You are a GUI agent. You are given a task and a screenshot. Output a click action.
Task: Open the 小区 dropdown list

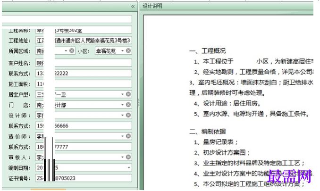point(122,50)
